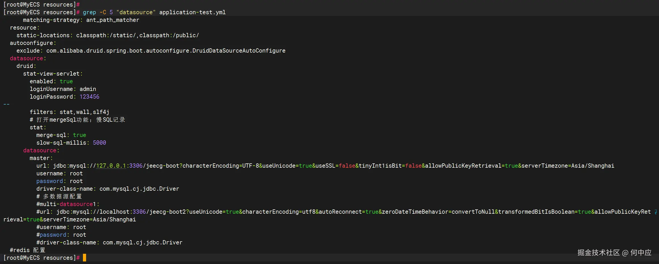Image resolution: width=659 pixels, height=264 pixels.
Task: Click the 'matching-strategy: ant_path_matcher' line
Action: point(81,20)
